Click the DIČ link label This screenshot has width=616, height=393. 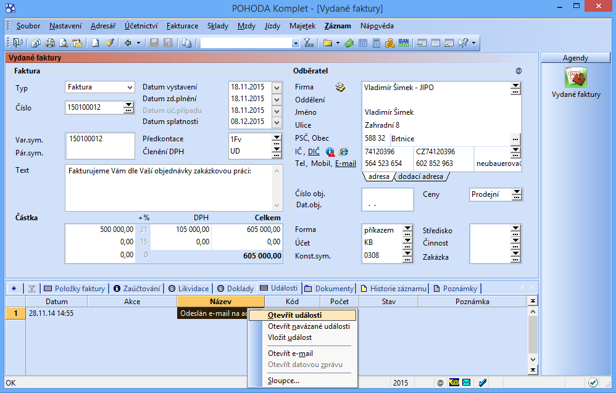(314, 152)
